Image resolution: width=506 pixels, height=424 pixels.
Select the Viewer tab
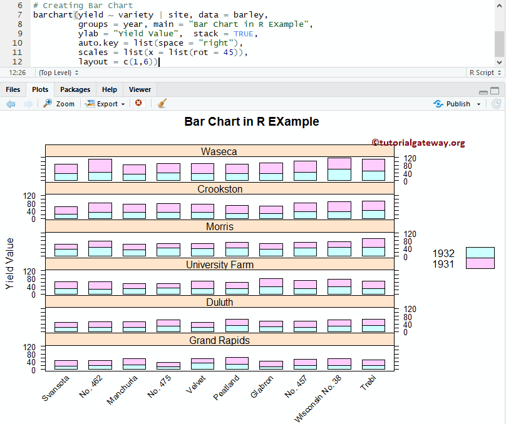pos(139,89)
